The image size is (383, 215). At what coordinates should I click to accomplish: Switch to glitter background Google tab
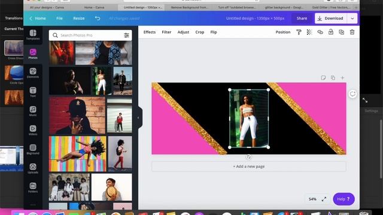tap(284, 8)
